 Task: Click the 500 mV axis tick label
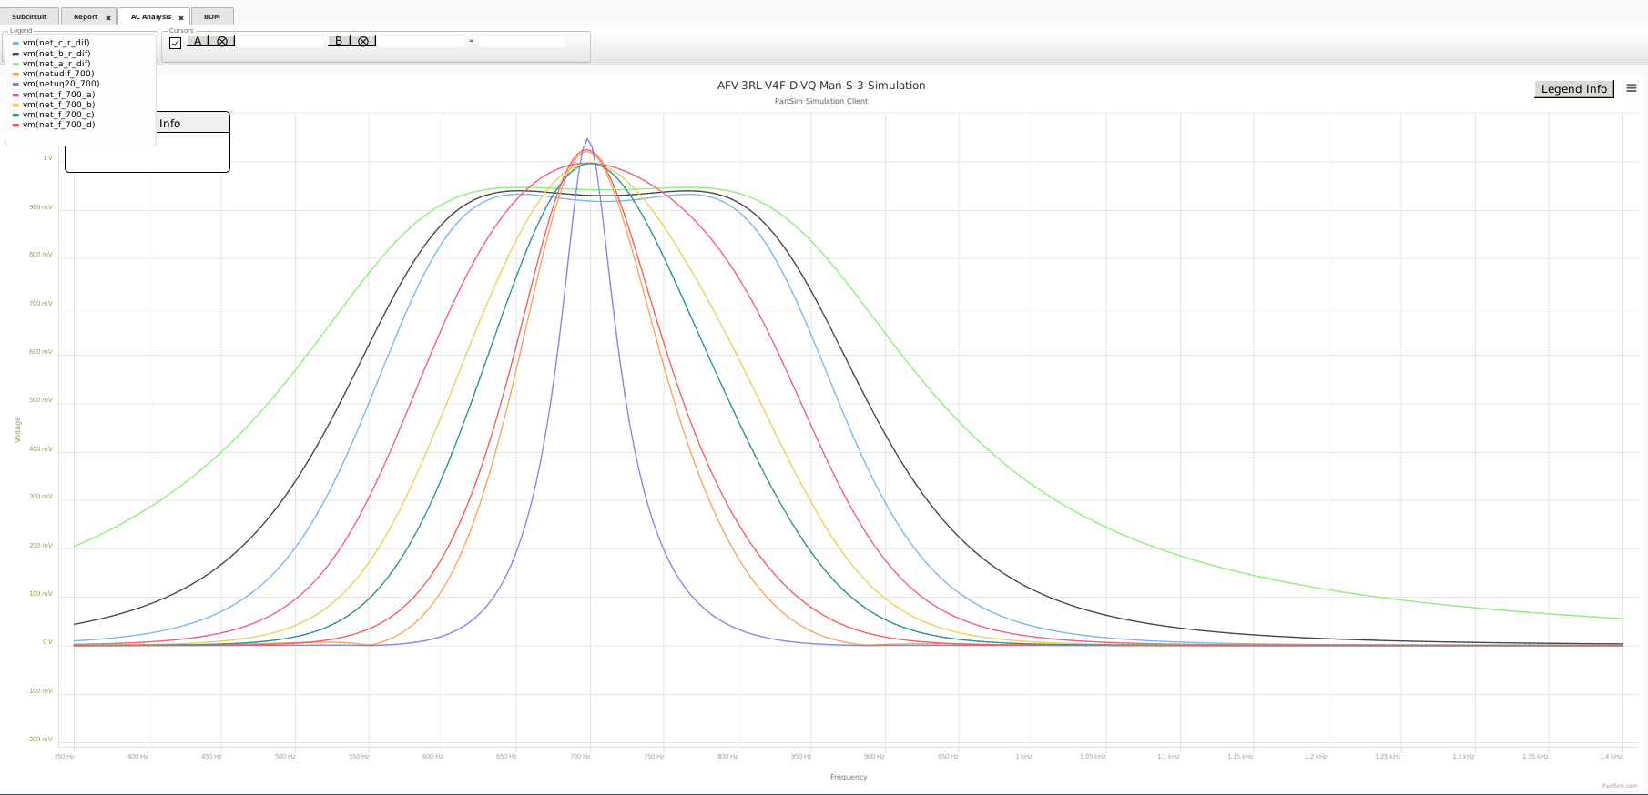coord(41,400)
